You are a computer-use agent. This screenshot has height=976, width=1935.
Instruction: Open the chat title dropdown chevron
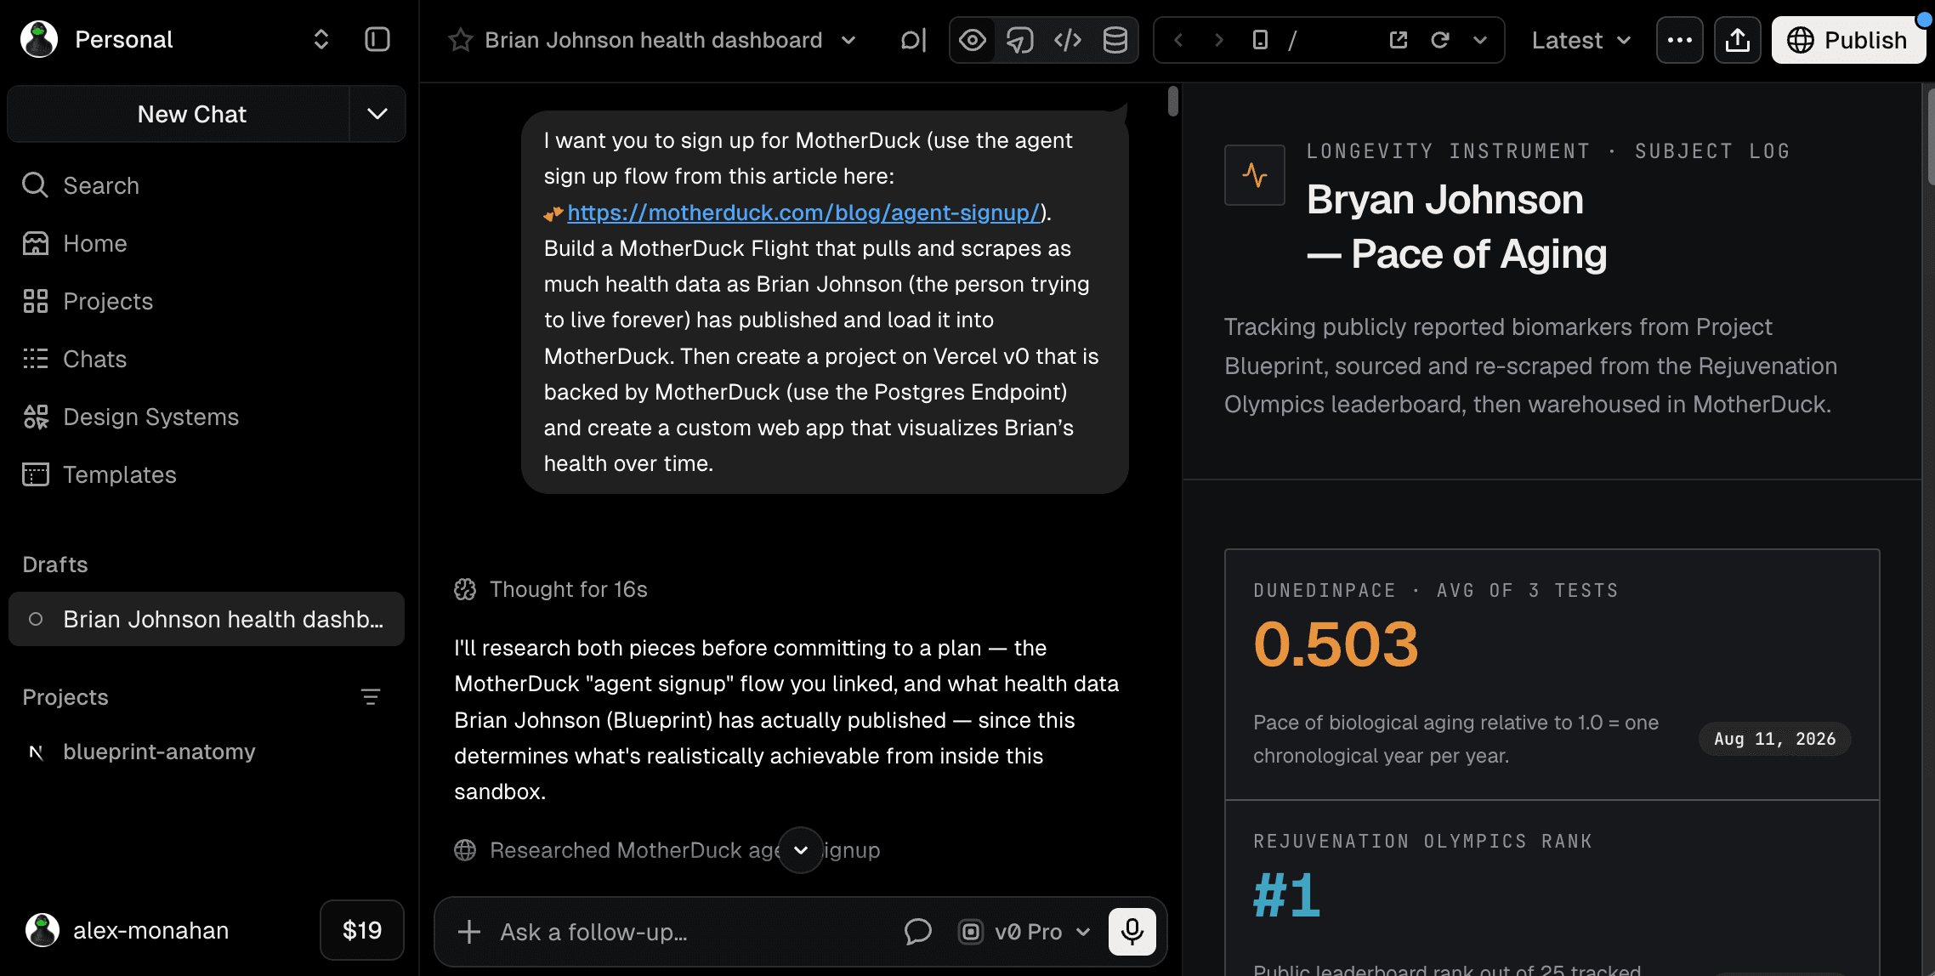pos(848,40)
